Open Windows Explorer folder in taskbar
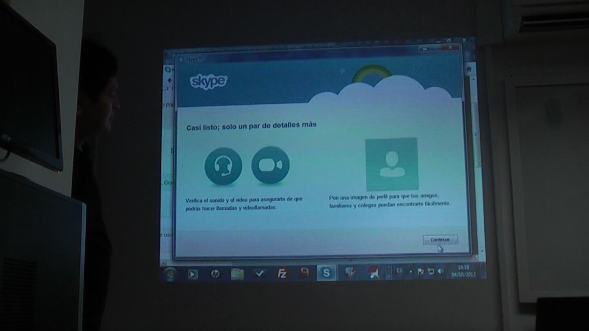 [x=237, y=274]
